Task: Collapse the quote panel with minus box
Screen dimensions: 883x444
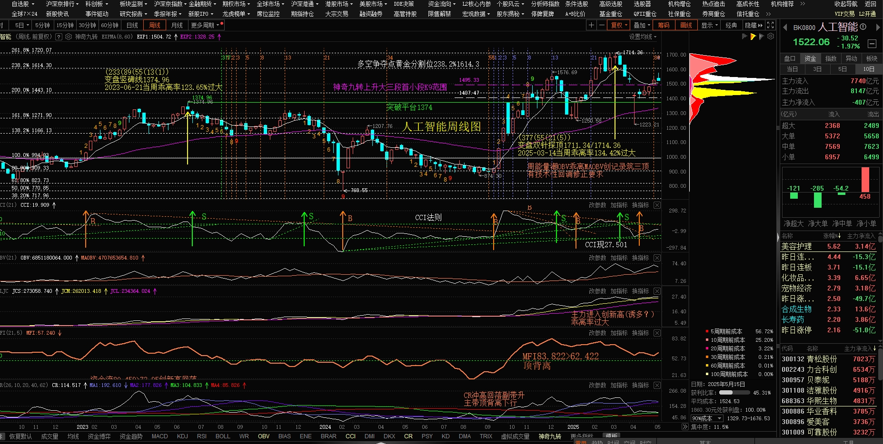Action: (x=872, y=44)
